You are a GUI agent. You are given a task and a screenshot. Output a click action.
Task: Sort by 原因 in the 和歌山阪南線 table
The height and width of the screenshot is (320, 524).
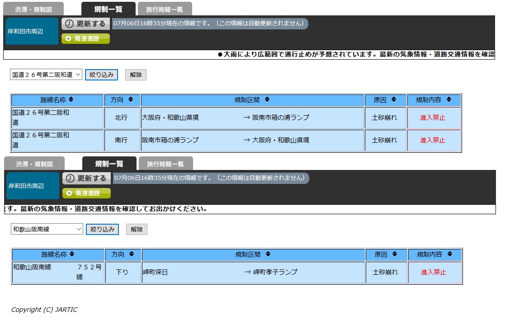click(394, 254)
